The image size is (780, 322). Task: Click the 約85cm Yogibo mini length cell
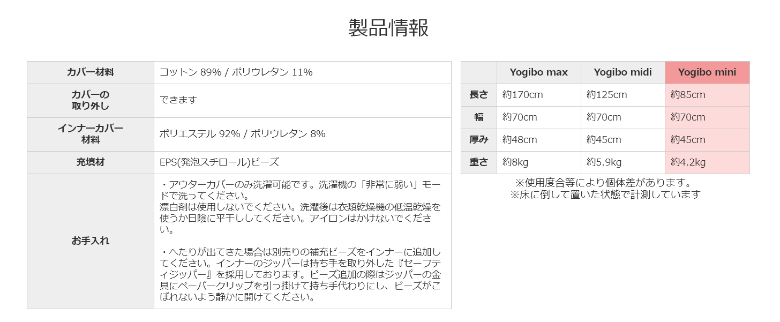click(x=707, y=95)
